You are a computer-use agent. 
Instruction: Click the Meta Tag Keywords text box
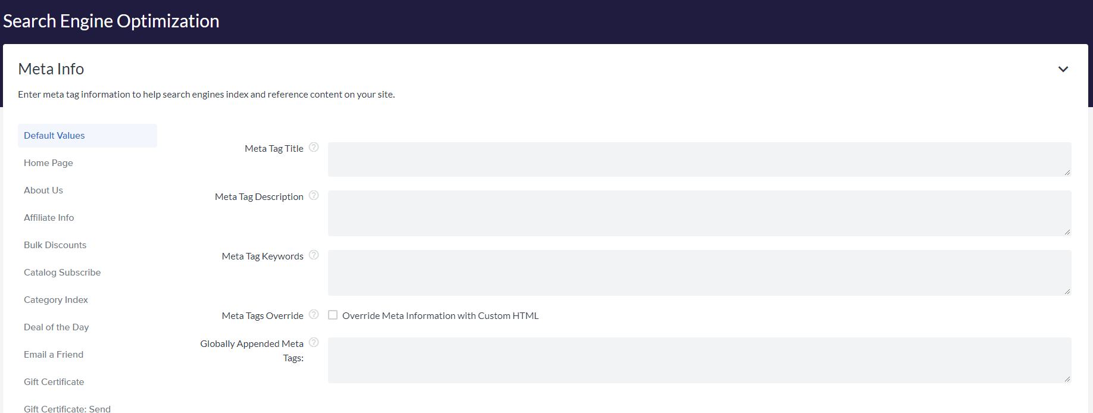[699, 273]
